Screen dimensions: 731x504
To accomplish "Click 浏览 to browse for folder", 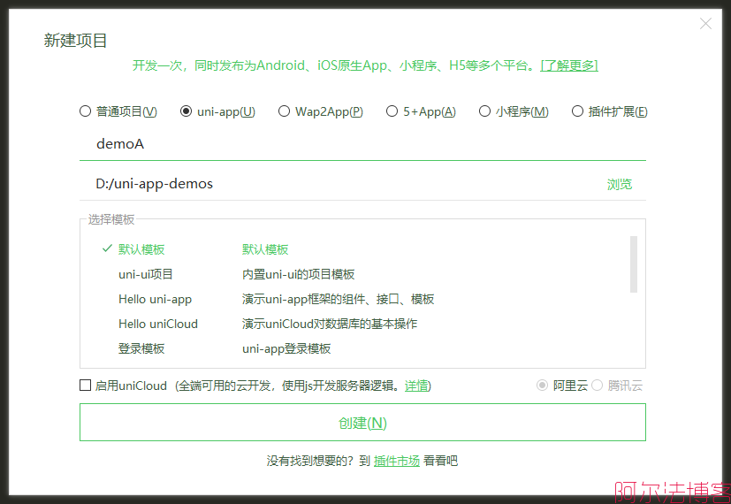I will (x=620, y=185).
